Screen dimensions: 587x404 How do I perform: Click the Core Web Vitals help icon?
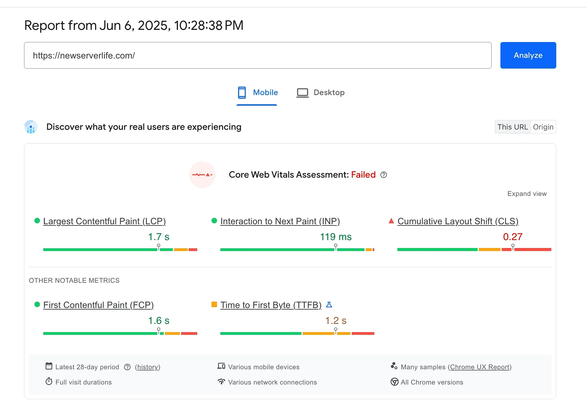(384, 175)
